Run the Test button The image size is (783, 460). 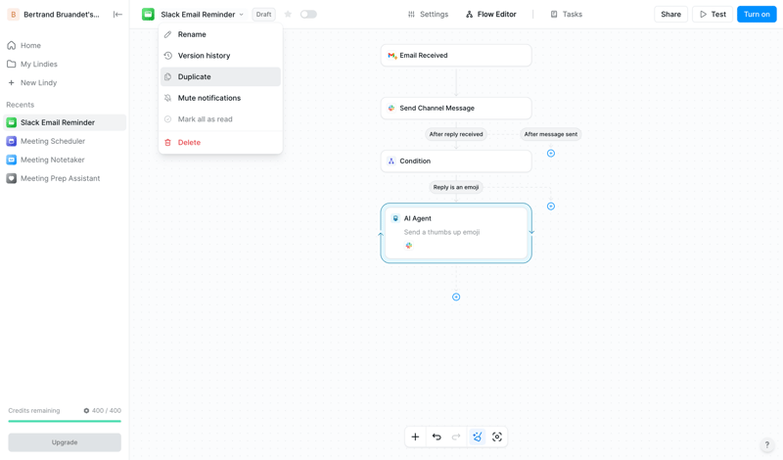point(713,15)
